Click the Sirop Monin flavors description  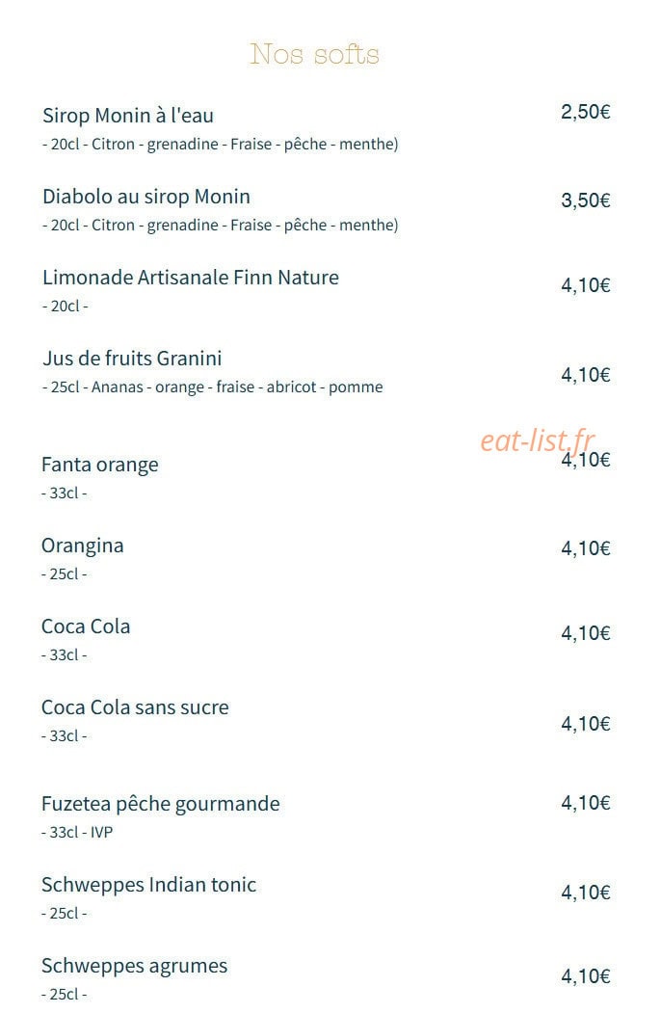pos(221,144)
